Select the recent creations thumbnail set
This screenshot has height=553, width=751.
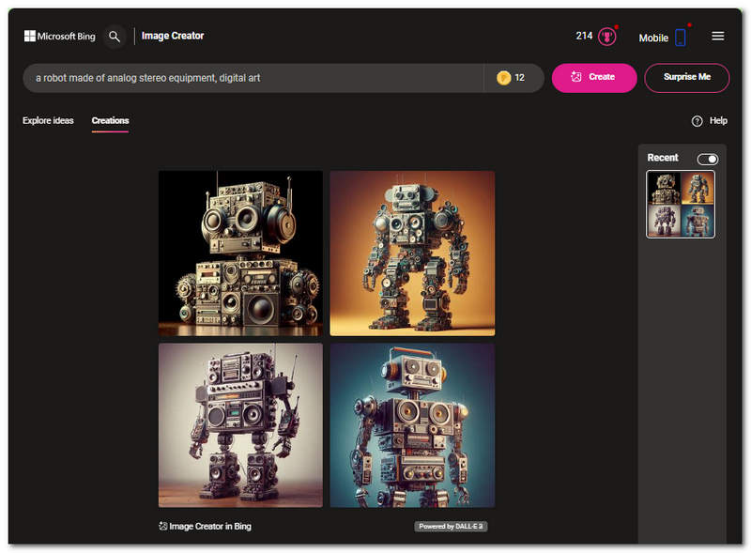click(680, 204)
